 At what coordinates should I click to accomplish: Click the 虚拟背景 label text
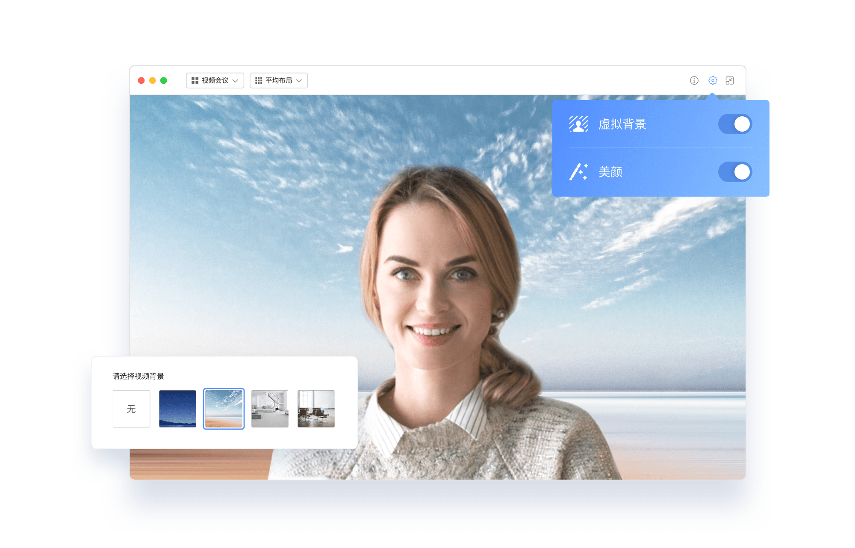coord(622,124)
